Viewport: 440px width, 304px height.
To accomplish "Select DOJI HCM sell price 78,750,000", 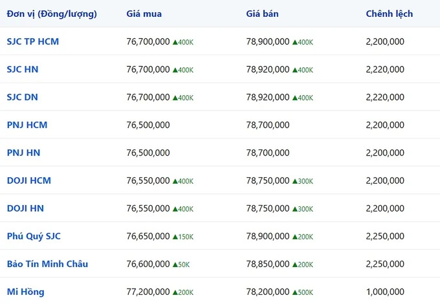I will (x=268, y=180).
